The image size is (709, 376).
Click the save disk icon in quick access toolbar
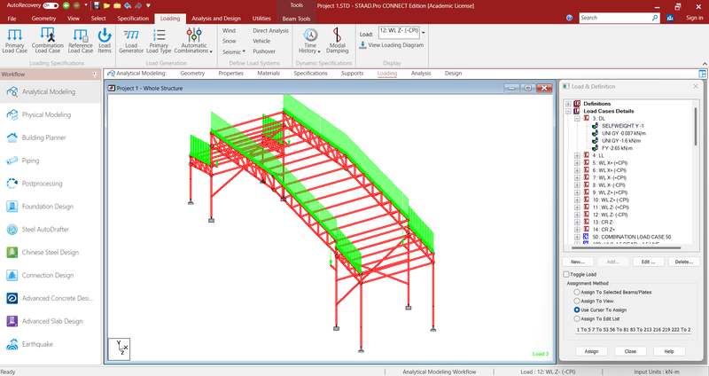click(97, 6)
